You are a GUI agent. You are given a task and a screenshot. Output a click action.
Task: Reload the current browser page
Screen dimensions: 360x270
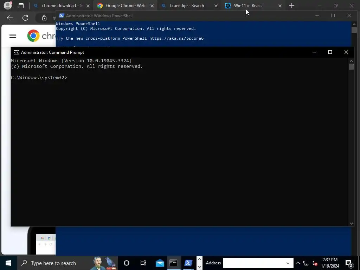25,18
